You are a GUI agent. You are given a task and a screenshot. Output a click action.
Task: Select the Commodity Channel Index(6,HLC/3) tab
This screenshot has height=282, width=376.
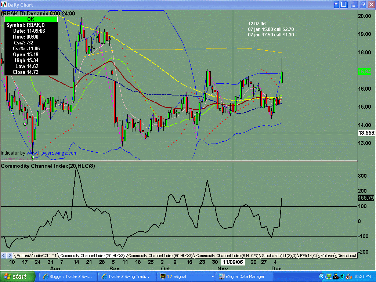[x=227, y=256]
